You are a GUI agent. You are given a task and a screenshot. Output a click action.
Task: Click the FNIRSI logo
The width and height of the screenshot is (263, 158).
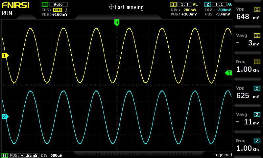click(x=15, y=5)
